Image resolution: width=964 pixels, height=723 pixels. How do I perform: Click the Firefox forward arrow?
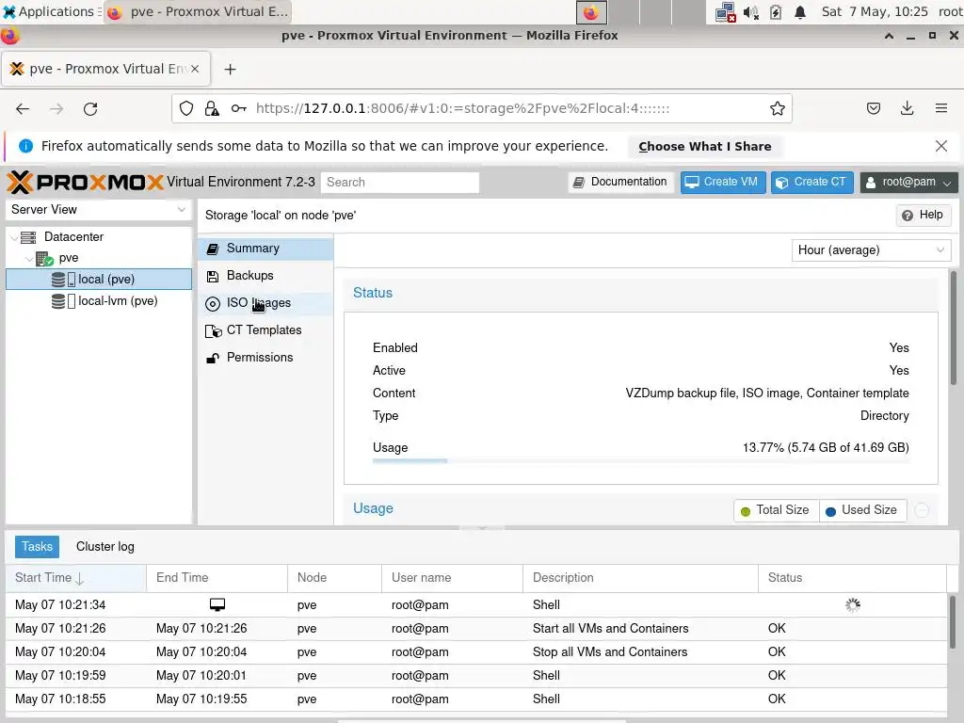pyautogui.click(x=56, y=109)
